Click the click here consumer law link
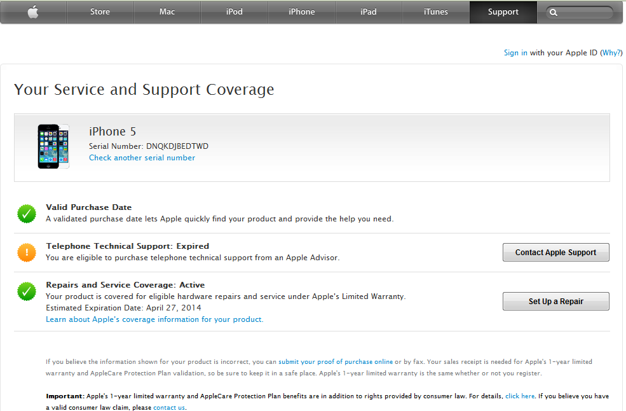The width and height of the screenshot is (626, 411). (x=520, y=396)
